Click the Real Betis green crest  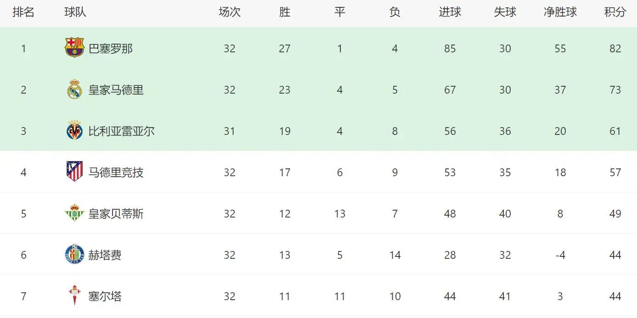coord(74,213)
